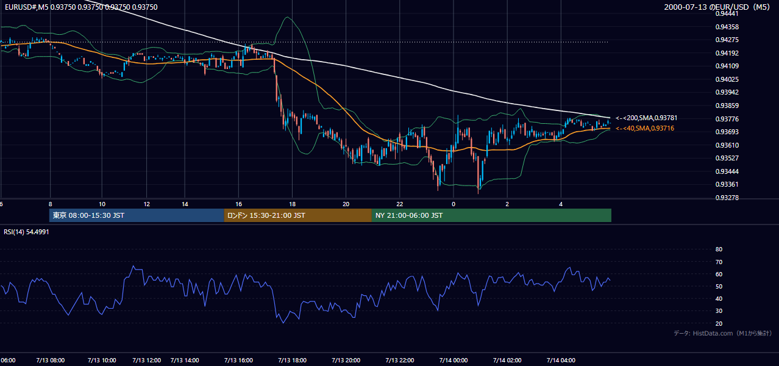Click price axis value 0.94358

click(x=727, y=27)
